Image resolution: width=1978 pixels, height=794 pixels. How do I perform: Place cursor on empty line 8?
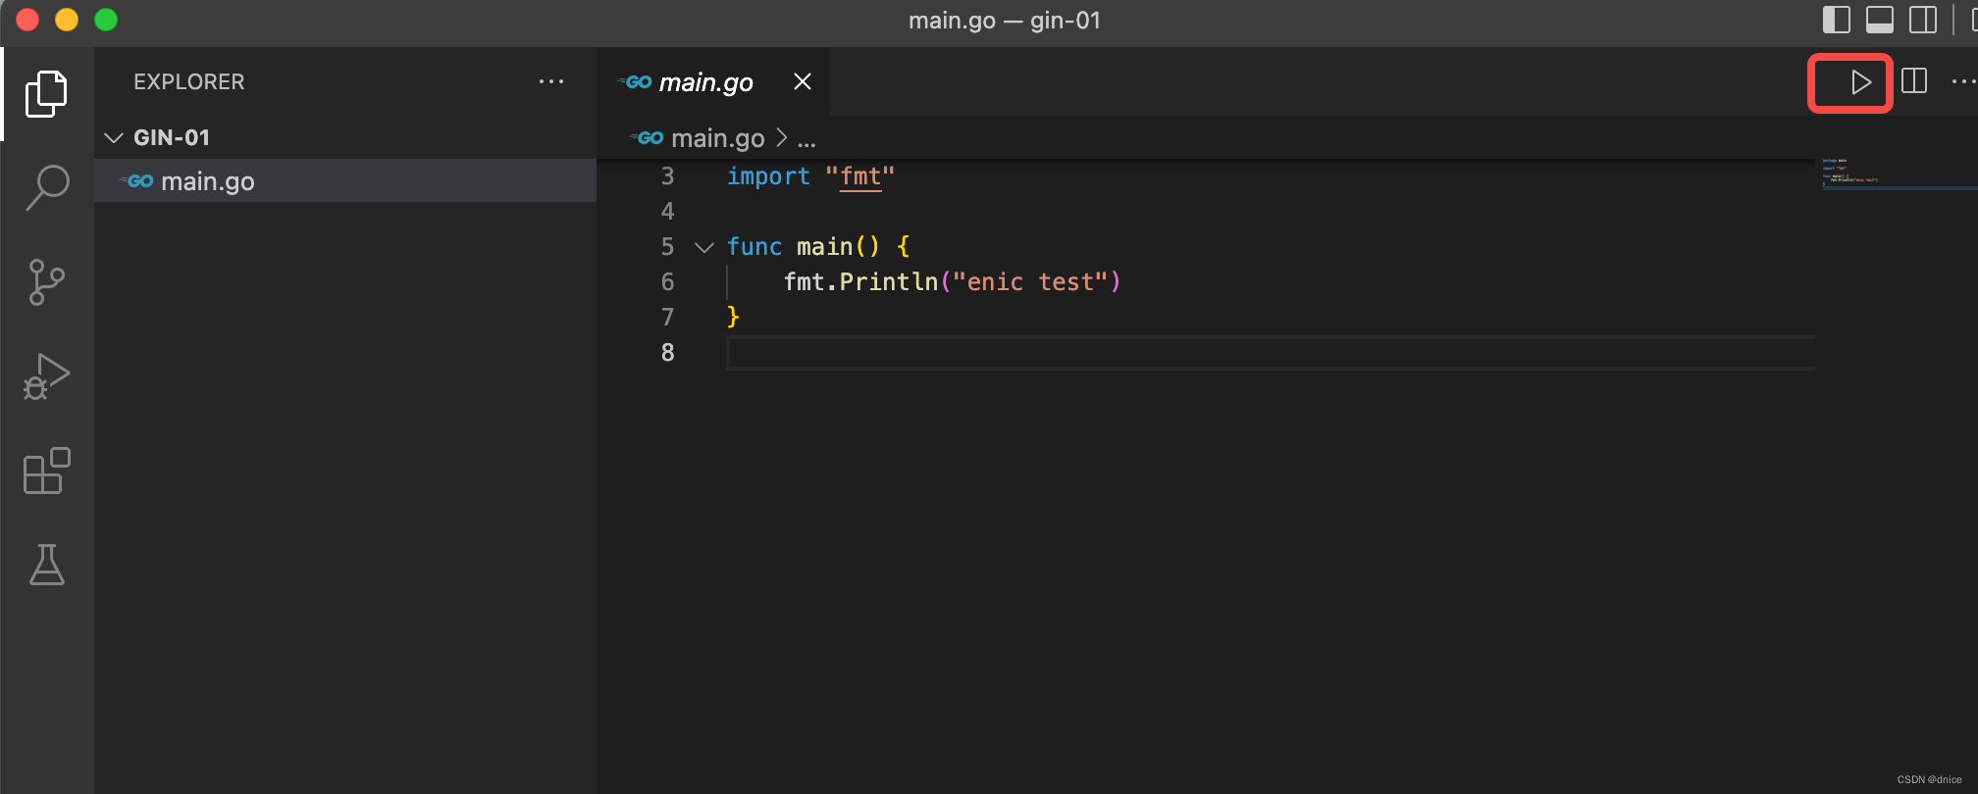(x=981, y=353)
